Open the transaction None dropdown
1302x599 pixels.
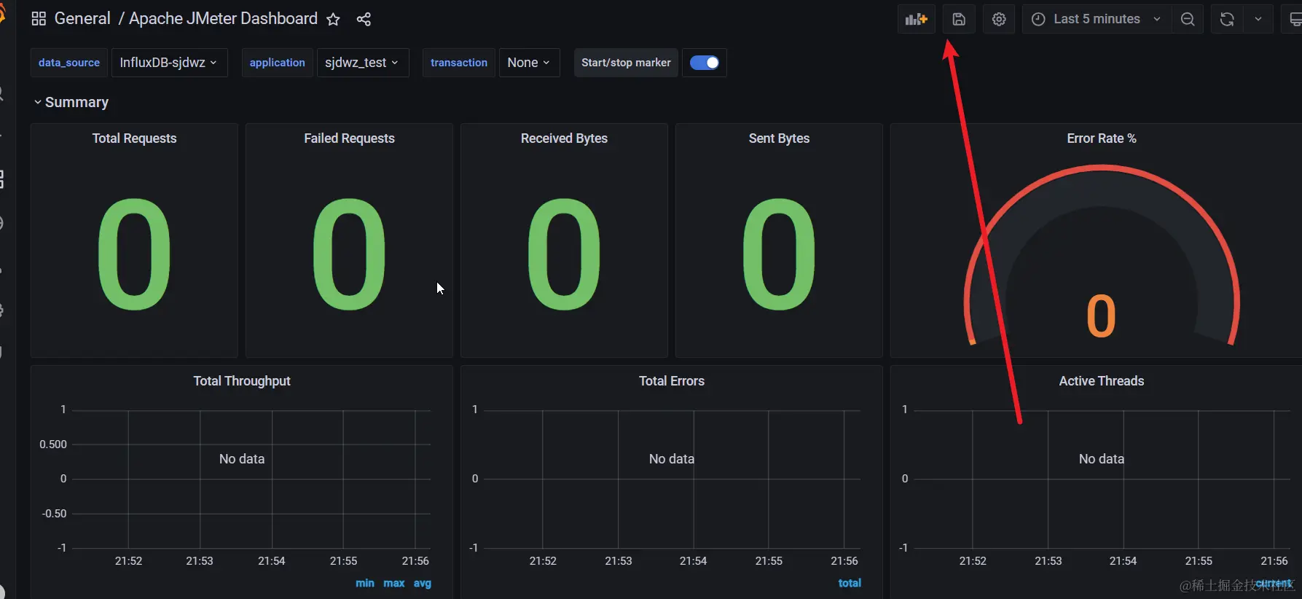pos(529,63)
